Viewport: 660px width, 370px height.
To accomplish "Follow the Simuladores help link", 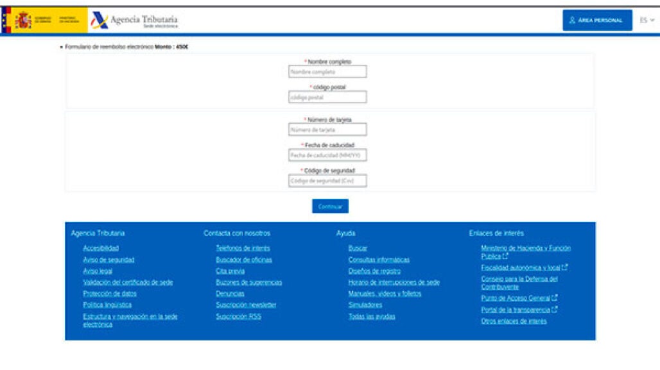I will 365,305.
